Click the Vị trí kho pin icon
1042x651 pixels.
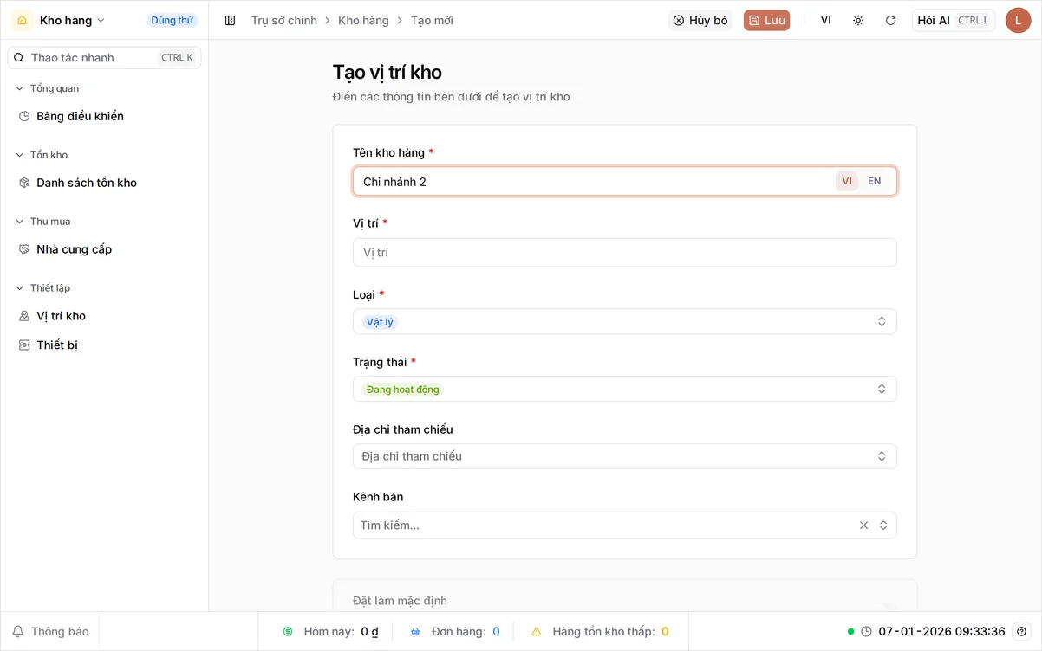click(x=24, y=316)
